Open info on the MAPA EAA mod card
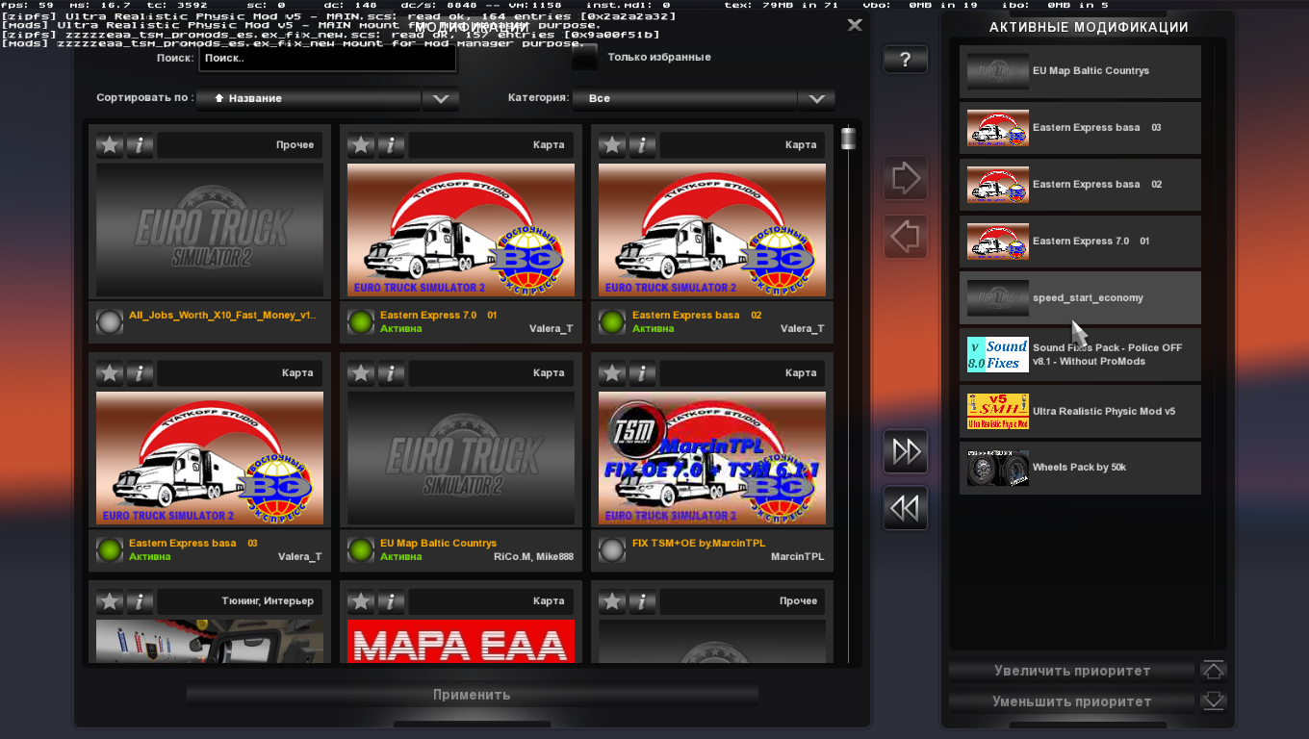 click(391, 601)
